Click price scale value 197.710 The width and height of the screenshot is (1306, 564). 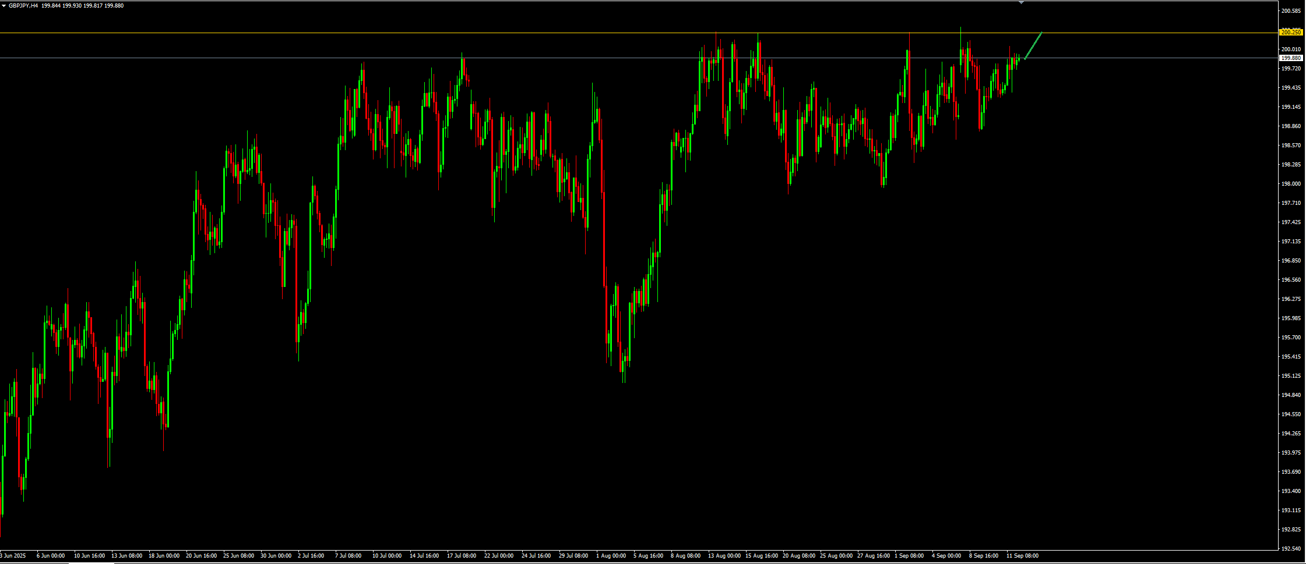[1291, 203]
